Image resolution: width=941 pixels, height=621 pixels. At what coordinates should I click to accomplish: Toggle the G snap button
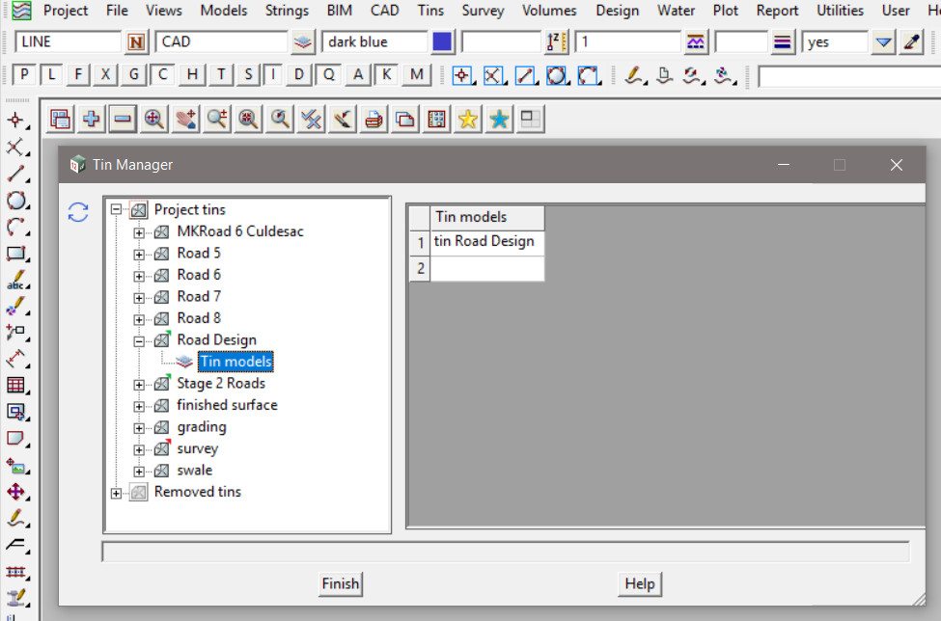133,75
